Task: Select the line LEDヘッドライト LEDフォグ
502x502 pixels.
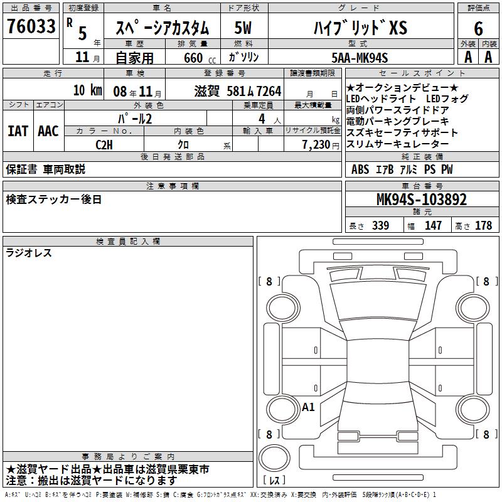Action: pyautogui.click(x=407, y=99)
